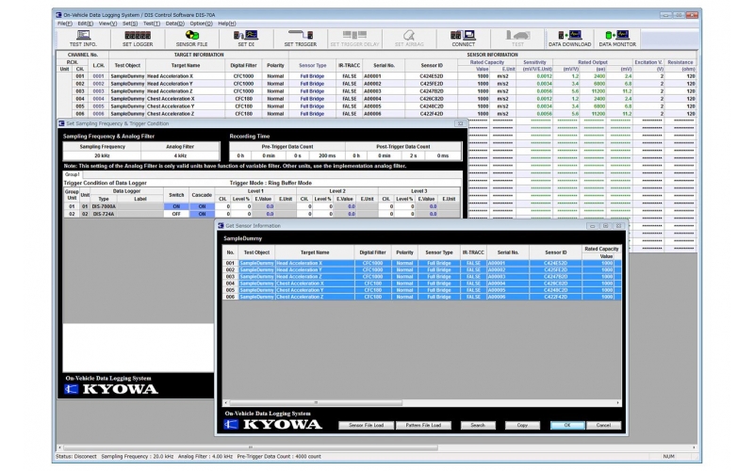Open the DATA DOWNLOAD tool

click(x=570, y=39)
